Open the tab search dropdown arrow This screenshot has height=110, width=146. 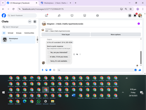[3, 3]
